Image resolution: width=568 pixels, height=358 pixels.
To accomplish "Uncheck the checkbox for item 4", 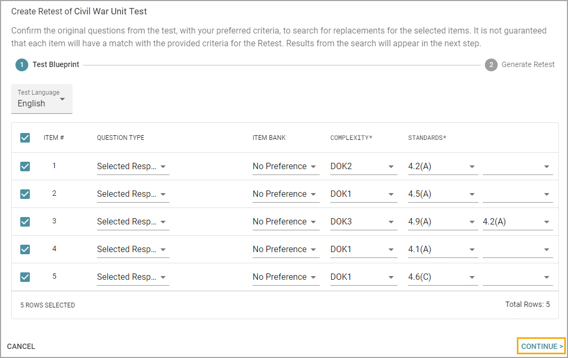I will (x=25, y=249).
